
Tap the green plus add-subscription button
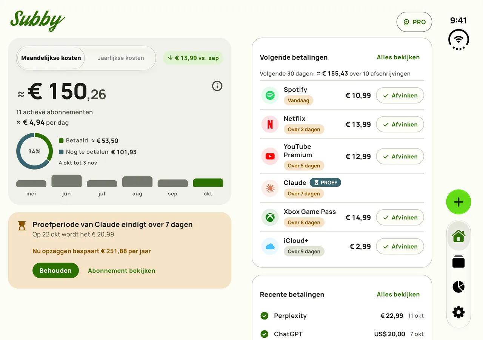(458, 202)
